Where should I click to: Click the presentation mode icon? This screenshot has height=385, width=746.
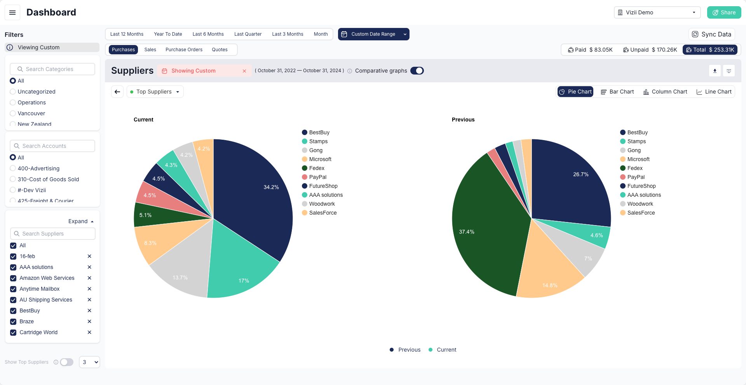[x=729, y=71]
